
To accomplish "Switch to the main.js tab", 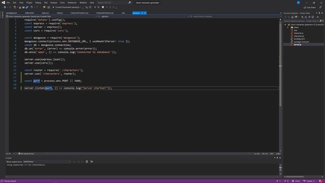I will [x=60, y=13].
